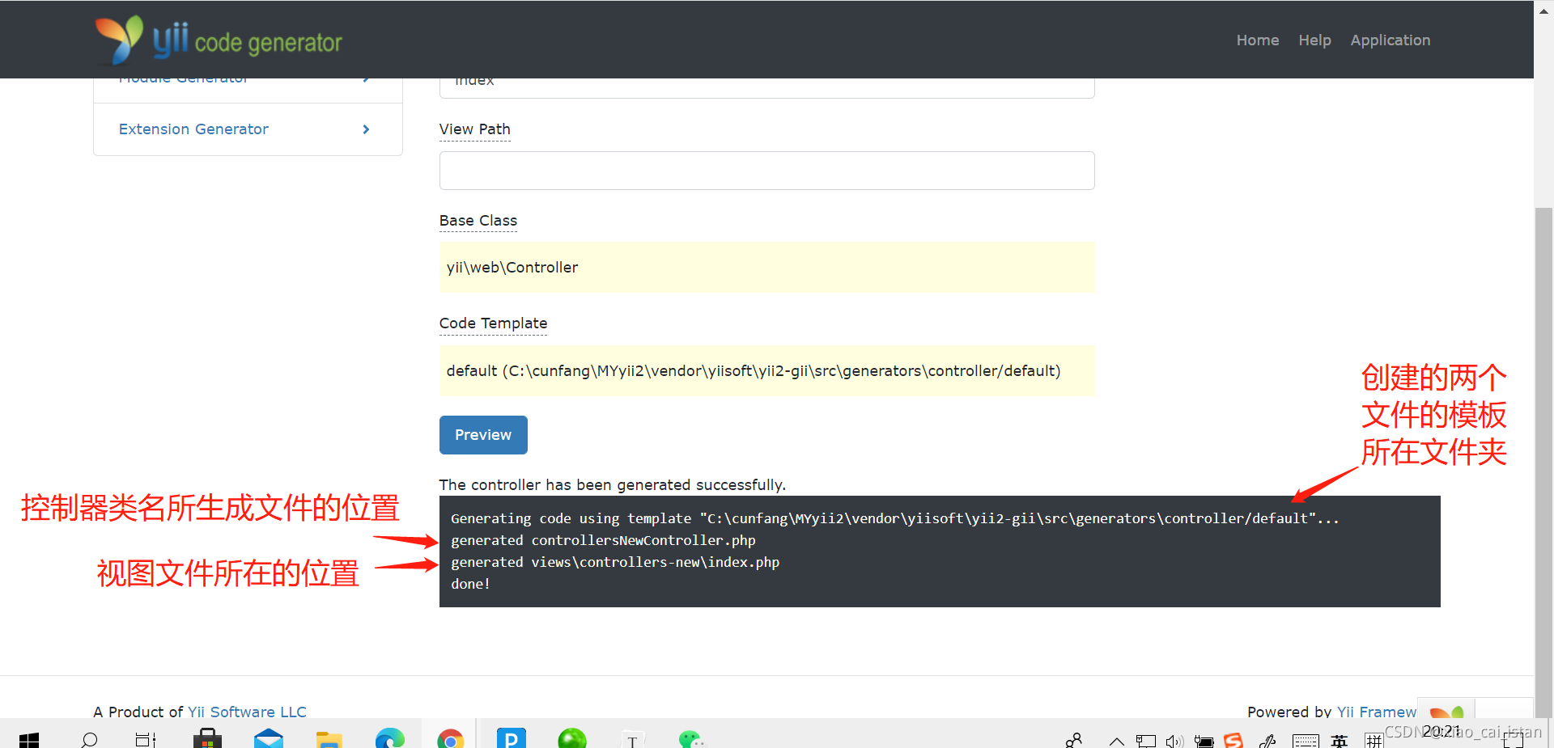This screenshot has height=748, width=1554.
Task: Click the 'done!' output line
Action: pos(470,584)
